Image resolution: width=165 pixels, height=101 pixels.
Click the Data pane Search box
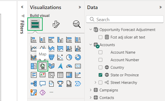(124, 19)
